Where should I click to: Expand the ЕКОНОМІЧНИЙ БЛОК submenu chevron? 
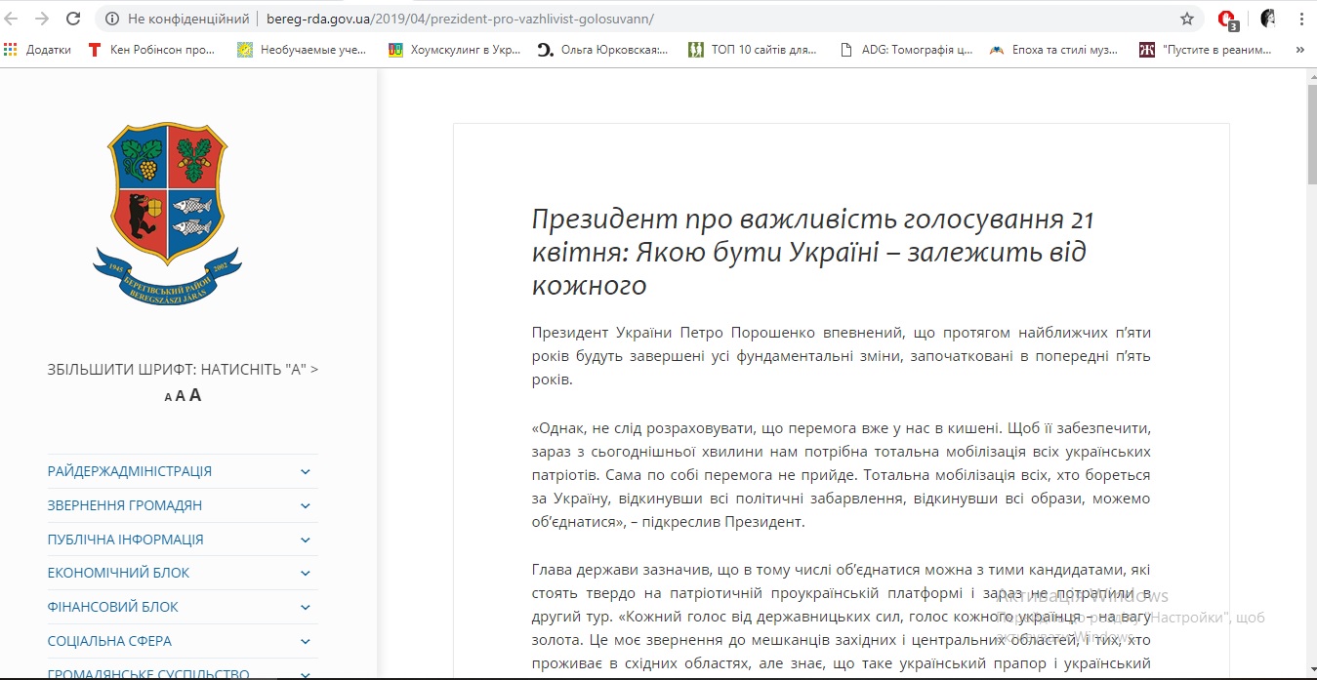[x=306, y=573]
